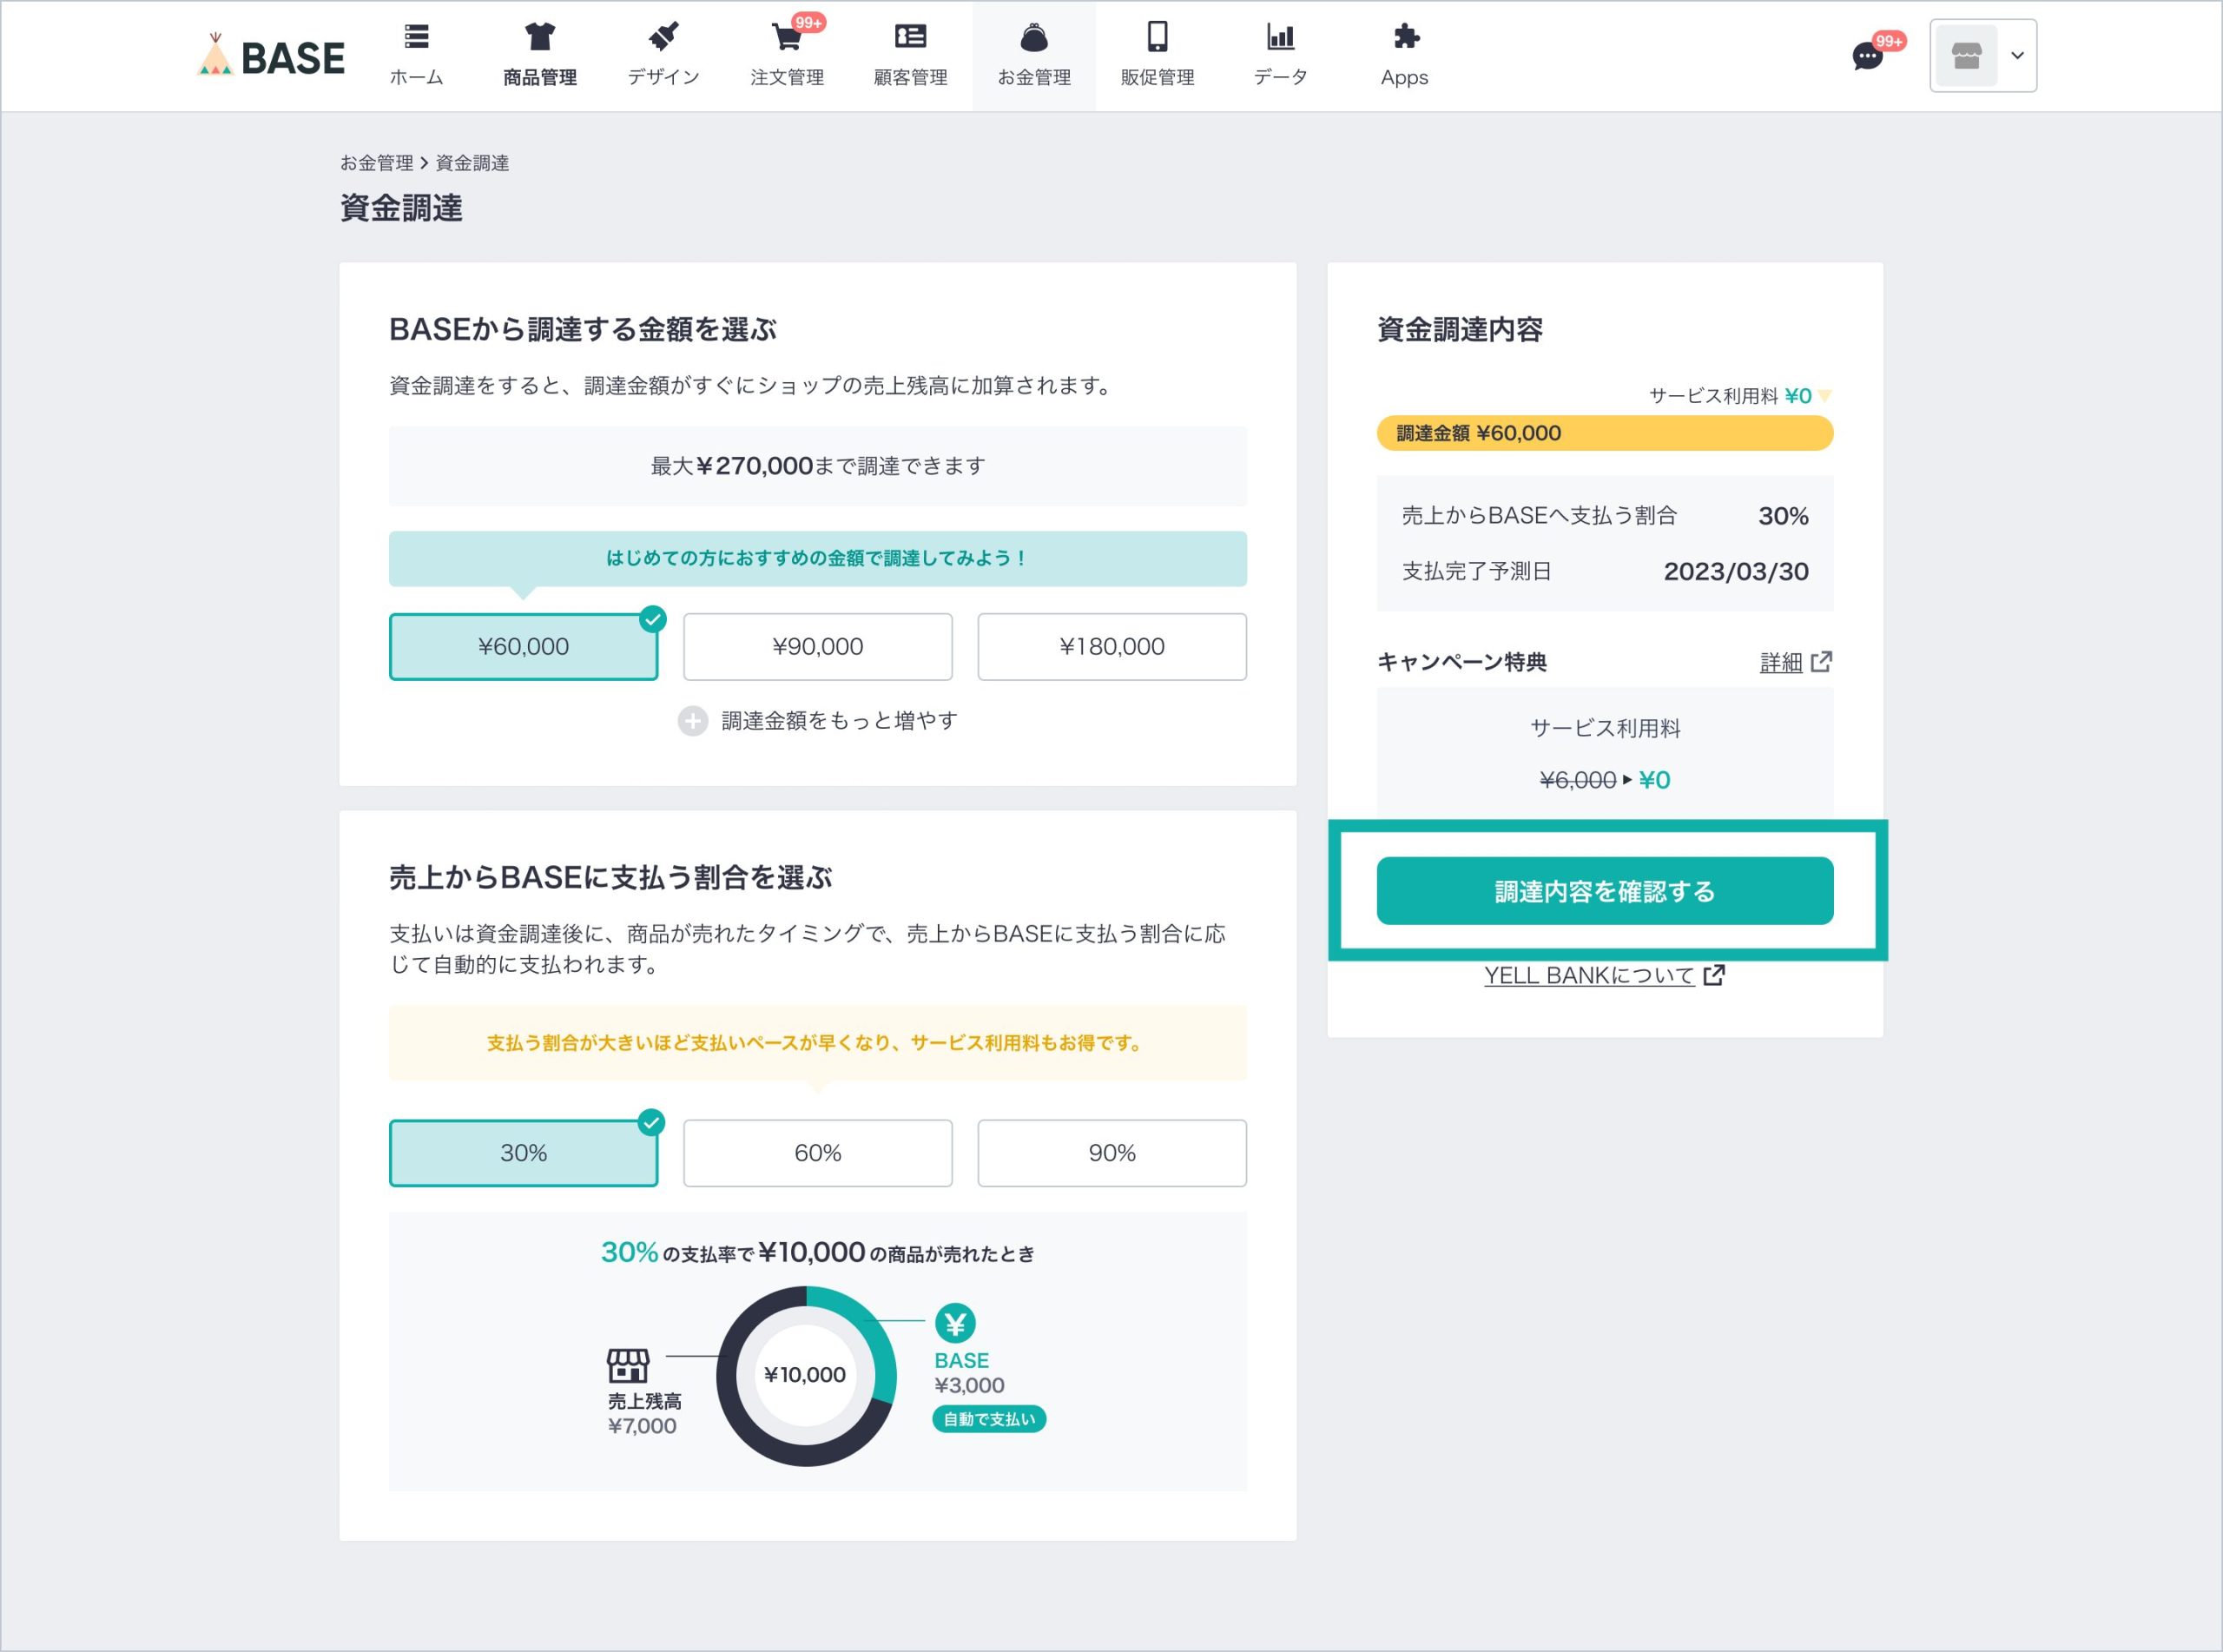The width and height of the screenshot is (2223, 1652).
Task: Select the ¥60,000 amount option
Action: (x=524, y=647)
